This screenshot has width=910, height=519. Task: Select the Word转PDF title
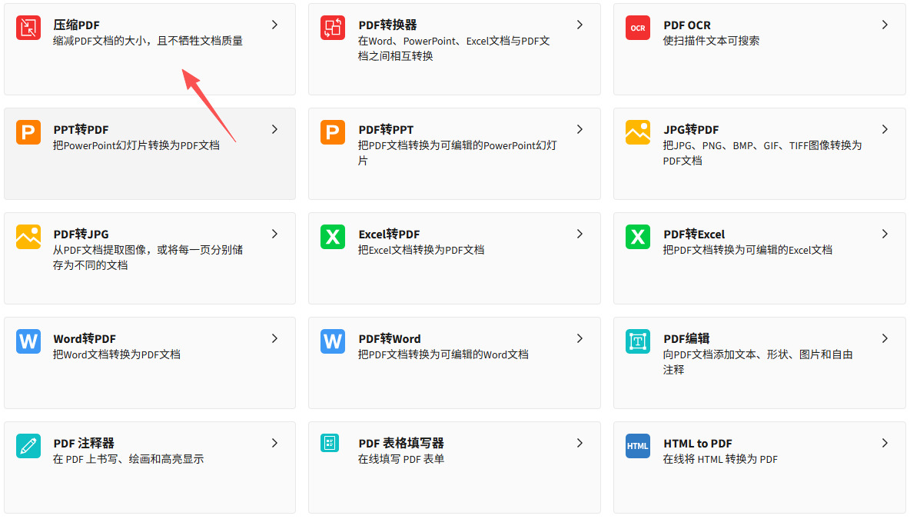[x=84, y=338]
